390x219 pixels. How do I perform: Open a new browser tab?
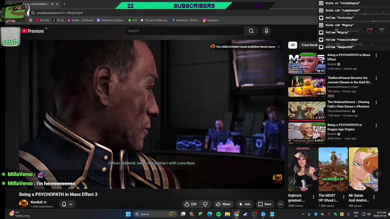[64, 4]
